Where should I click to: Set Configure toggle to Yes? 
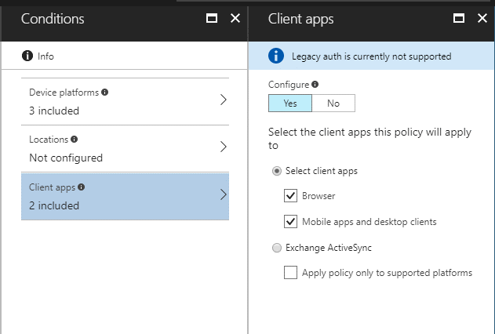point(290,103)
